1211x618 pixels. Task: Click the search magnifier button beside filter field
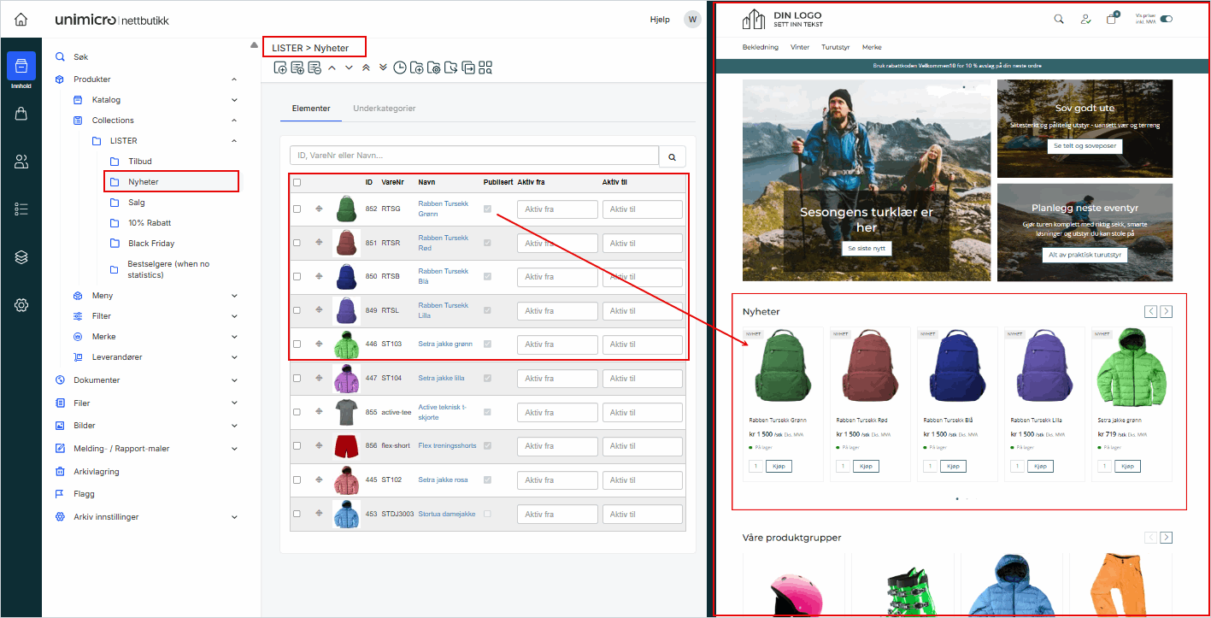pyautogui.click(x=673, y=156)
